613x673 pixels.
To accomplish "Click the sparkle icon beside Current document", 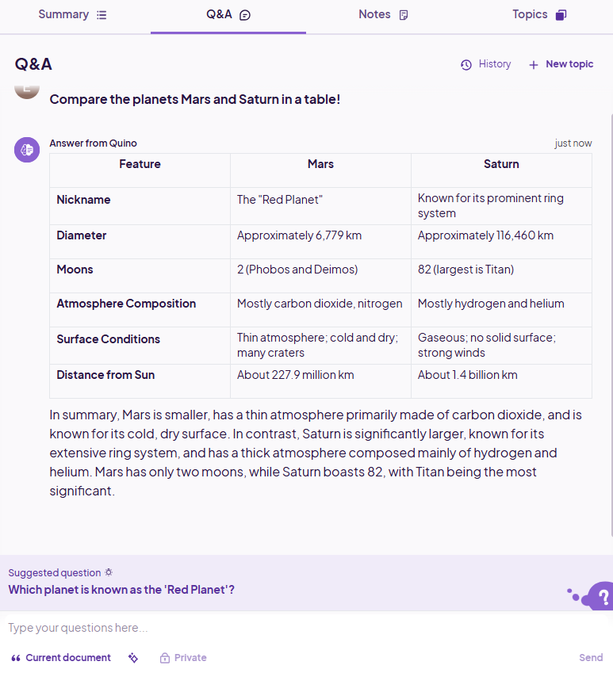I will click(133, 658).
